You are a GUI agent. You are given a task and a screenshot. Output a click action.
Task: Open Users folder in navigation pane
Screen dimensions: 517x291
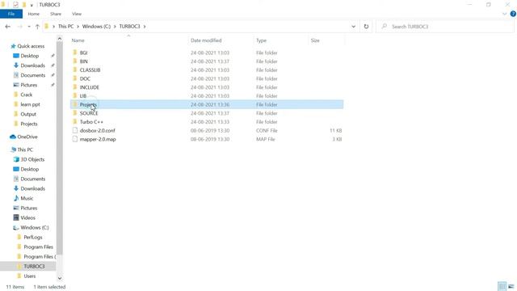(x=29, y=276)
